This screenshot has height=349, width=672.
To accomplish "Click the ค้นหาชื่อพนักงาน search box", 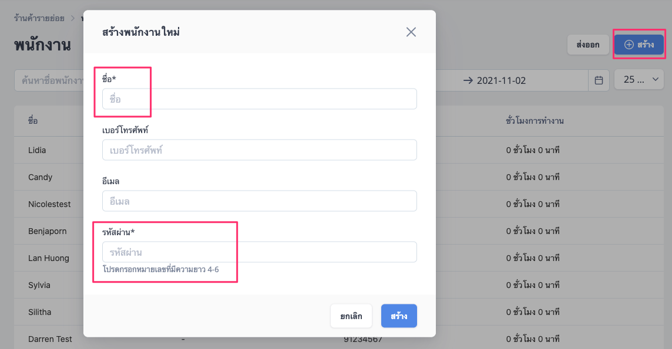I will tap(49, 80).
